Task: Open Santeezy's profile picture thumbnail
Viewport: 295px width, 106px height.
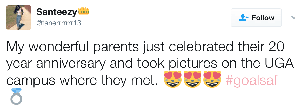Action: (x=19, y=18)
